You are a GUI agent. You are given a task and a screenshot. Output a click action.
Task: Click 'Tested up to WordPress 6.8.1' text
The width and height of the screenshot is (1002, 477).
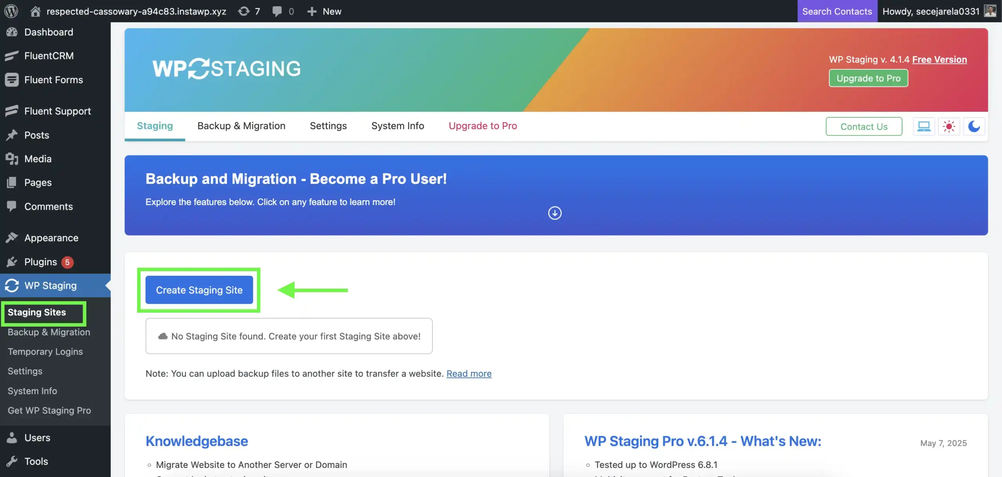tap(656, 464)
